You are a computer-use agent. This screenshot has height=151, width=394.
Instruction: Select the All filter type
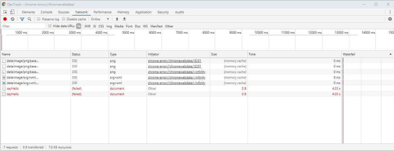point(79,26)
